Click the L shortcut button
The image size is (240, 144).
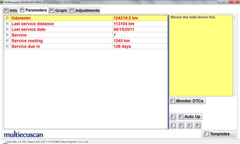pyautogui.click(x=173, y=125)
